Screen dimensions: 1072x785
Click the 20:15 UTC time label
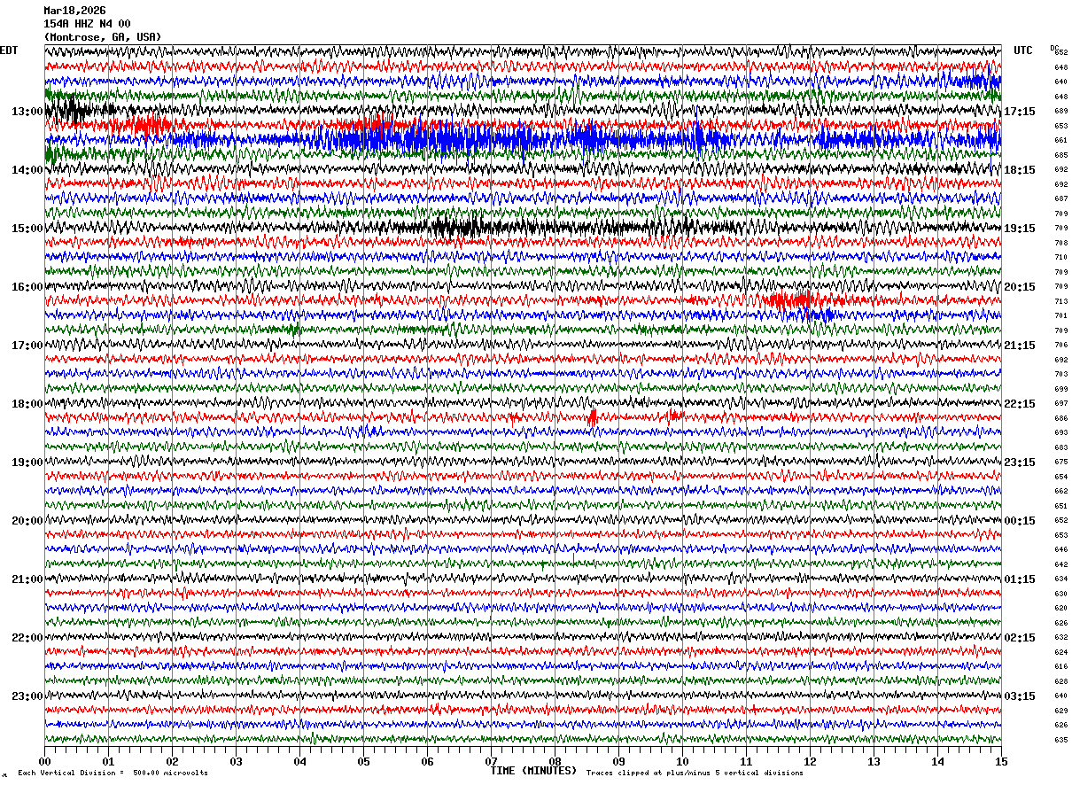point(1019,287)
